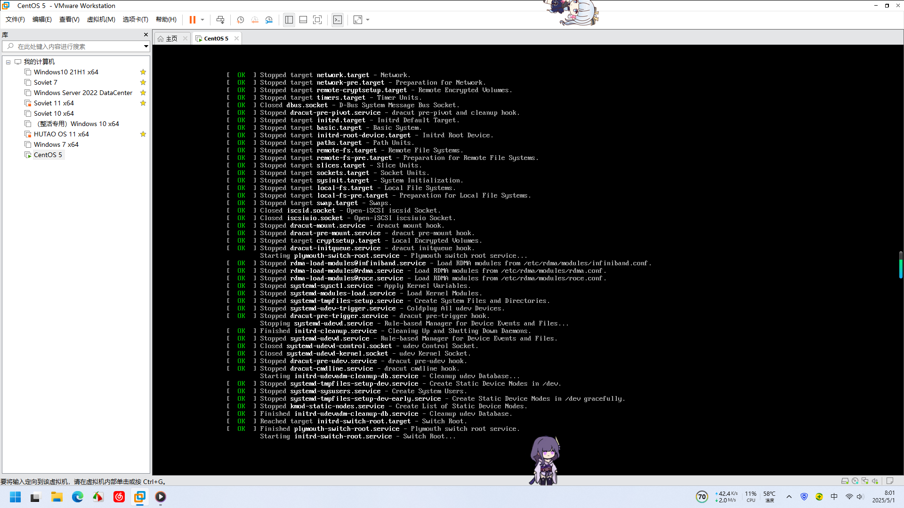This screenshot has width=904, height=508.
Task: Open the red swirl app on taskbar
Action: [x=119, y=497]
